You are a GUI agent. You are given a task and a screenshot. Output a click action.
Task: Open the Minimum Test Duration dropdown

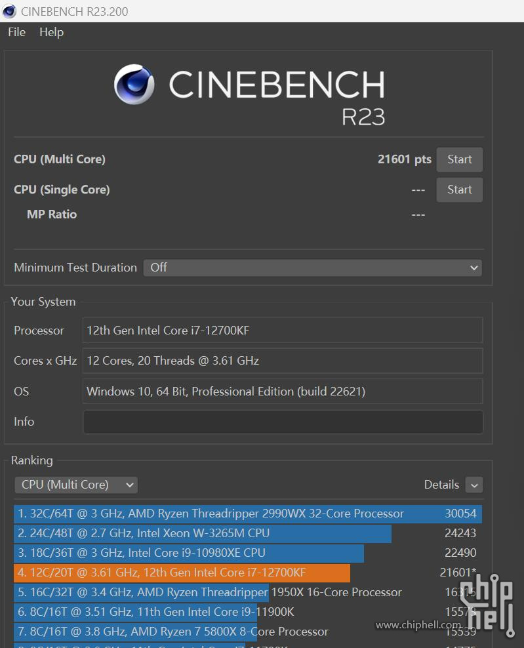tap(312, 268)
